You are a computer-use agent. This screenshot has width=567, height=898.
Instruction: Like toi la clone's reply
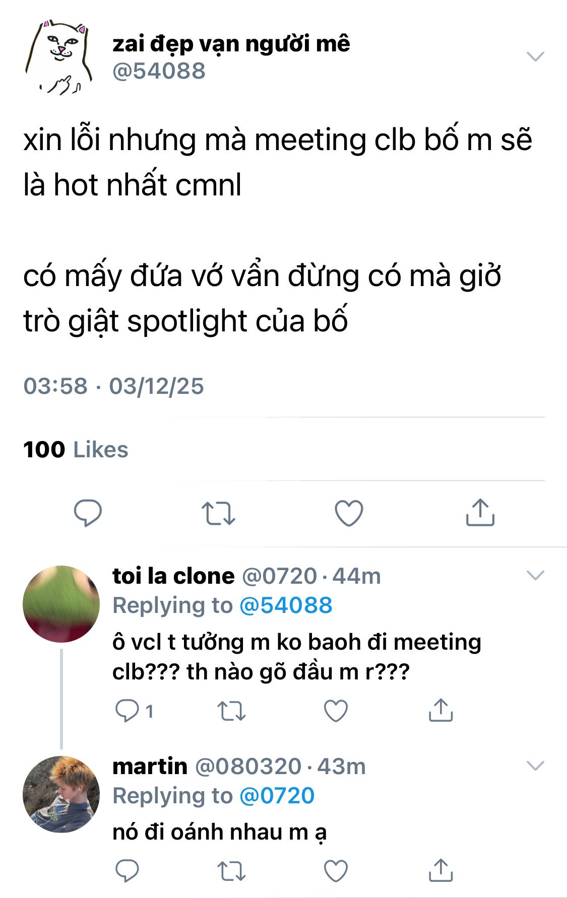coord(336,711)
